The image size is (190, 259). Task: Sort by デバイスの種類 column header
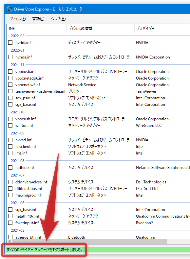101,28
